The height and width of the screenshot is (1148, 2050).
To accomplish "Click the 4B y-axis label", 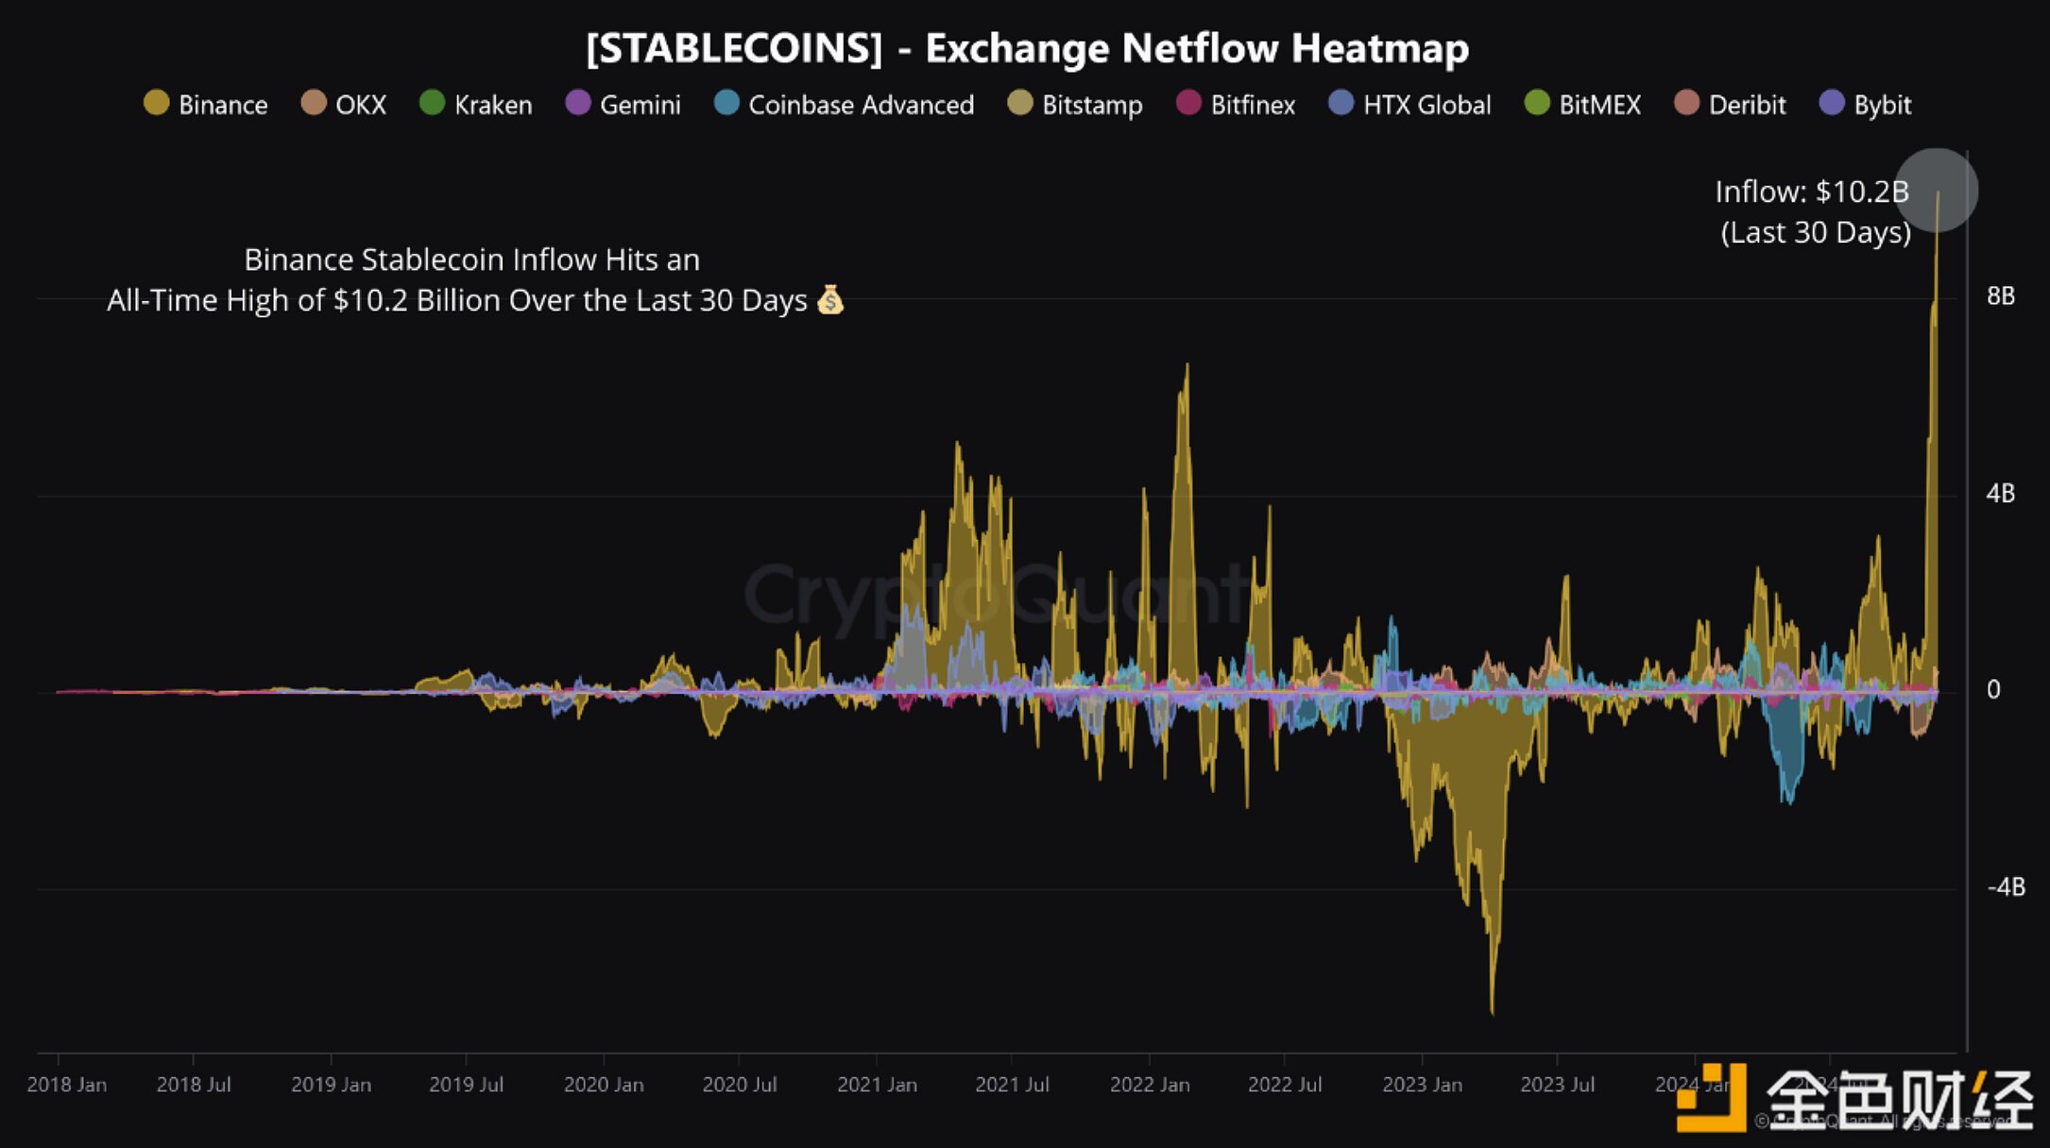I will [x=2001, y=494].
